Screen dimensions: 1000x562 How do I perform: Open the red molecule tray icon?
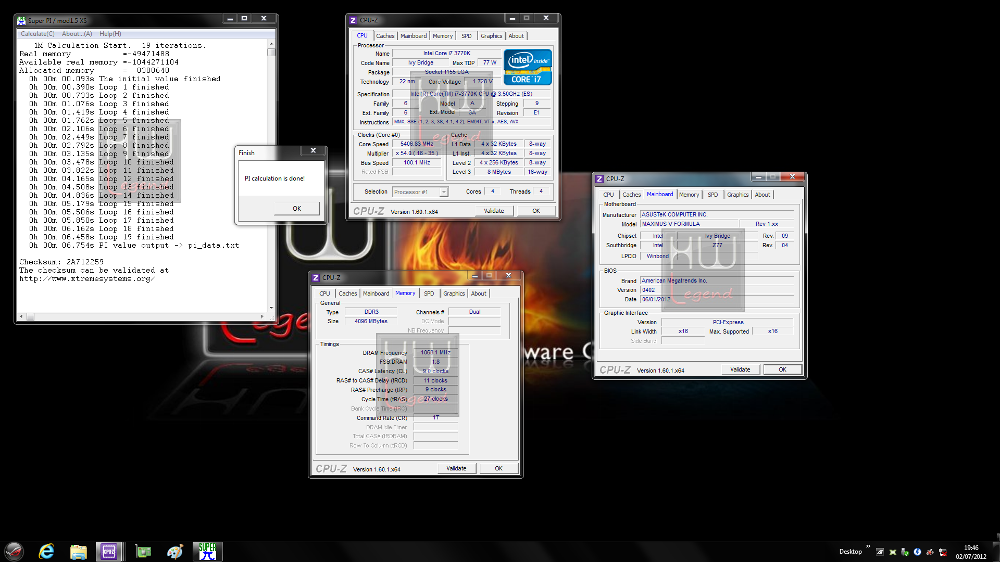[x=930, y=552]
